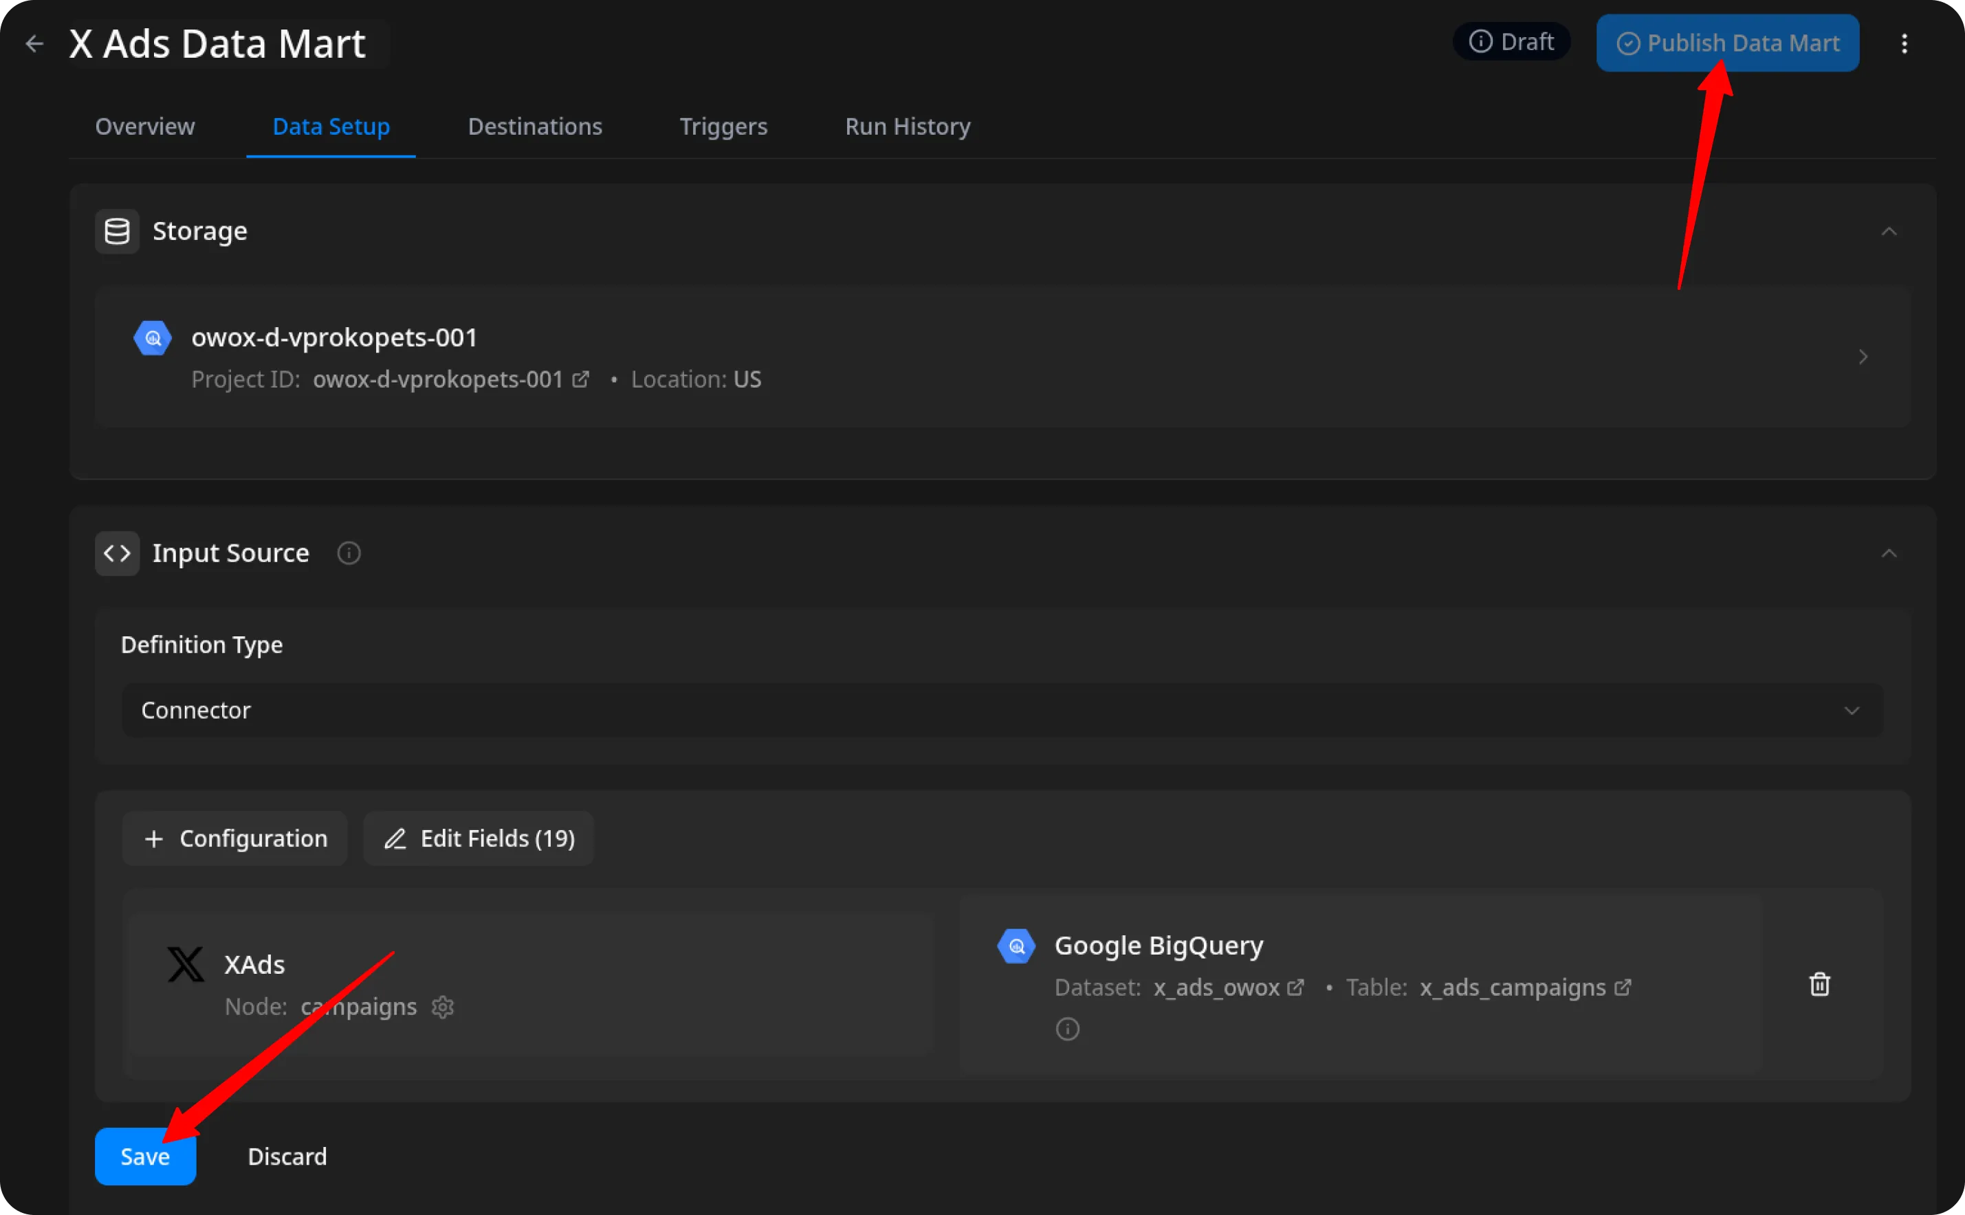Image resolution: width=1965 pixels, height=1215 pixels.
Task: Click the Save button
Action: pyautogui.click(x=144, y=1157)
